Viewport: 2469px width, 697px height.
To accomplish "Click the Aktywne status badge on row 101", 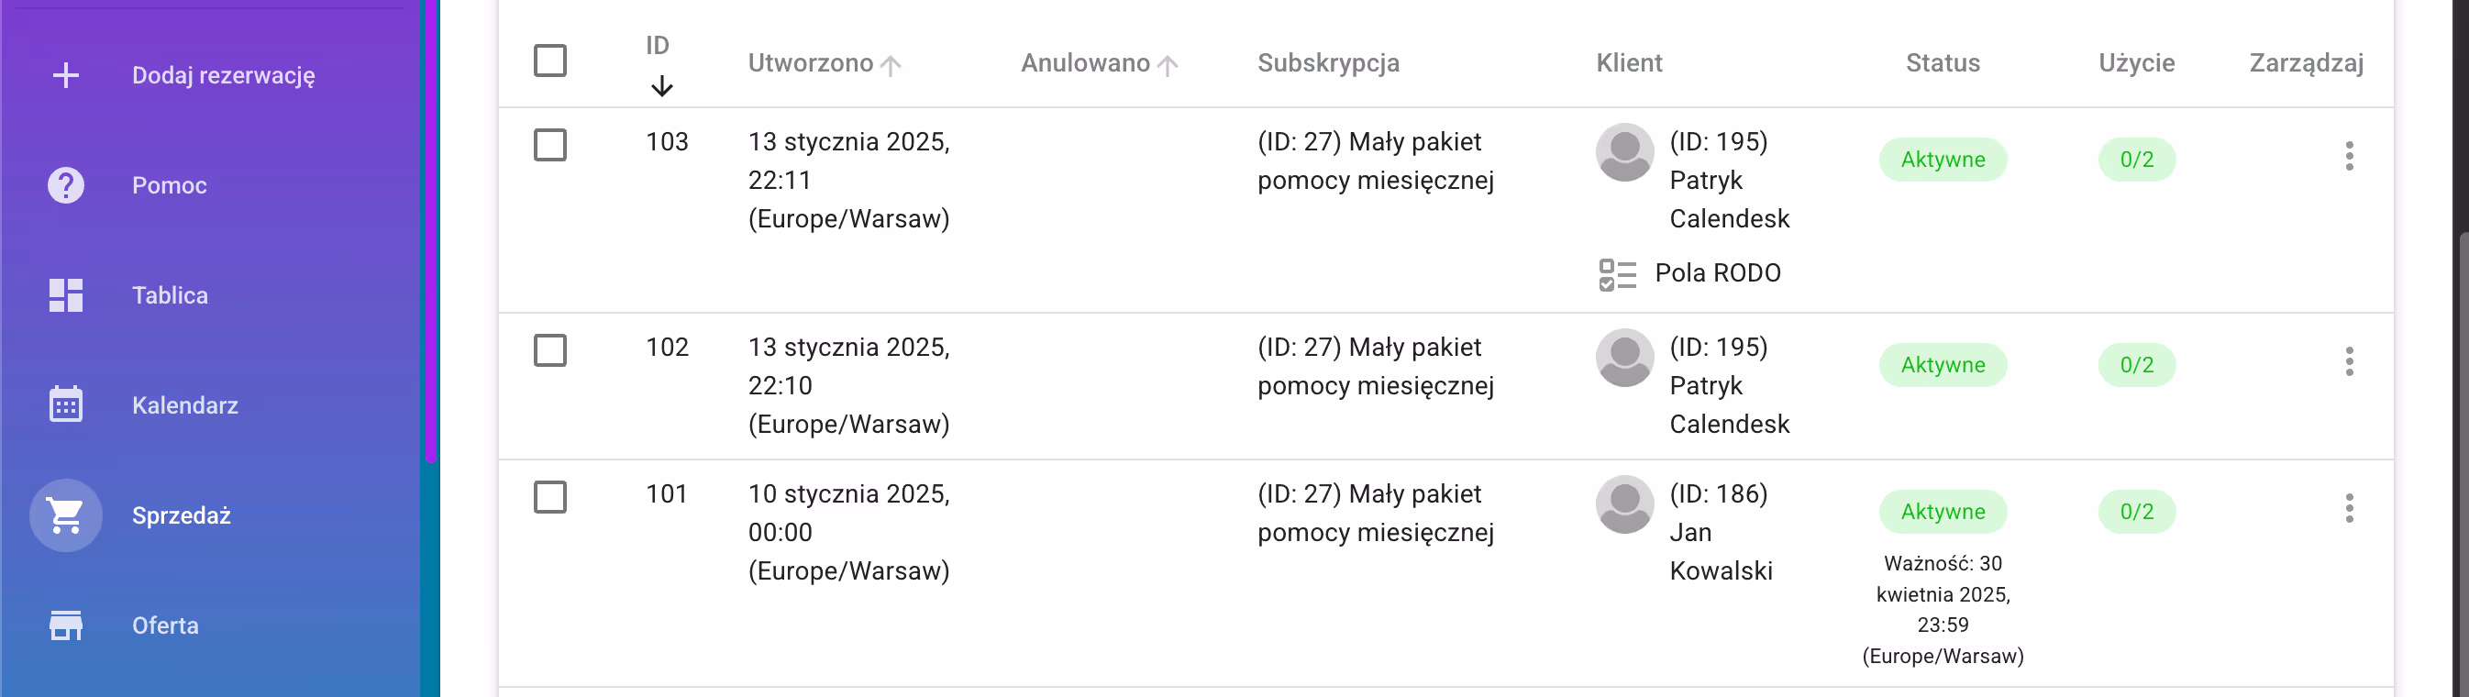I will click(x=1943, y=511).
